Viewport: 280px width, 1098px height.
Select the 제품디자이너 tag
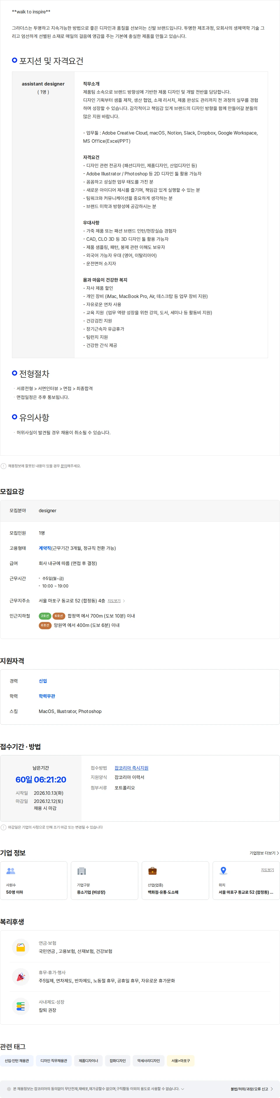pyautogui.click(x=88, y=1060)
